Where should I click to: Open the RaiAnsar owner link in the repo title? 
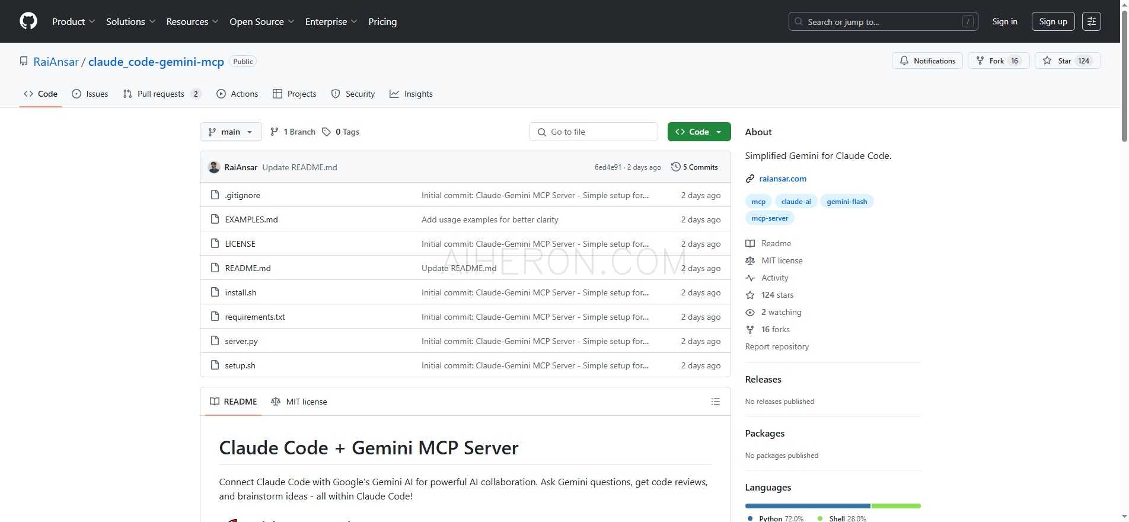click(x=56, y=62)
